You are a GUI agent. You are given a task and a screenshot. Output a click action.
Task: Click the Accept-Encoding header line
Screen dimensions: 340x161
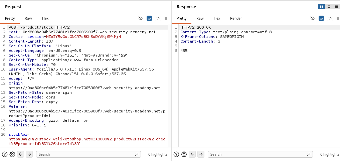48,120
